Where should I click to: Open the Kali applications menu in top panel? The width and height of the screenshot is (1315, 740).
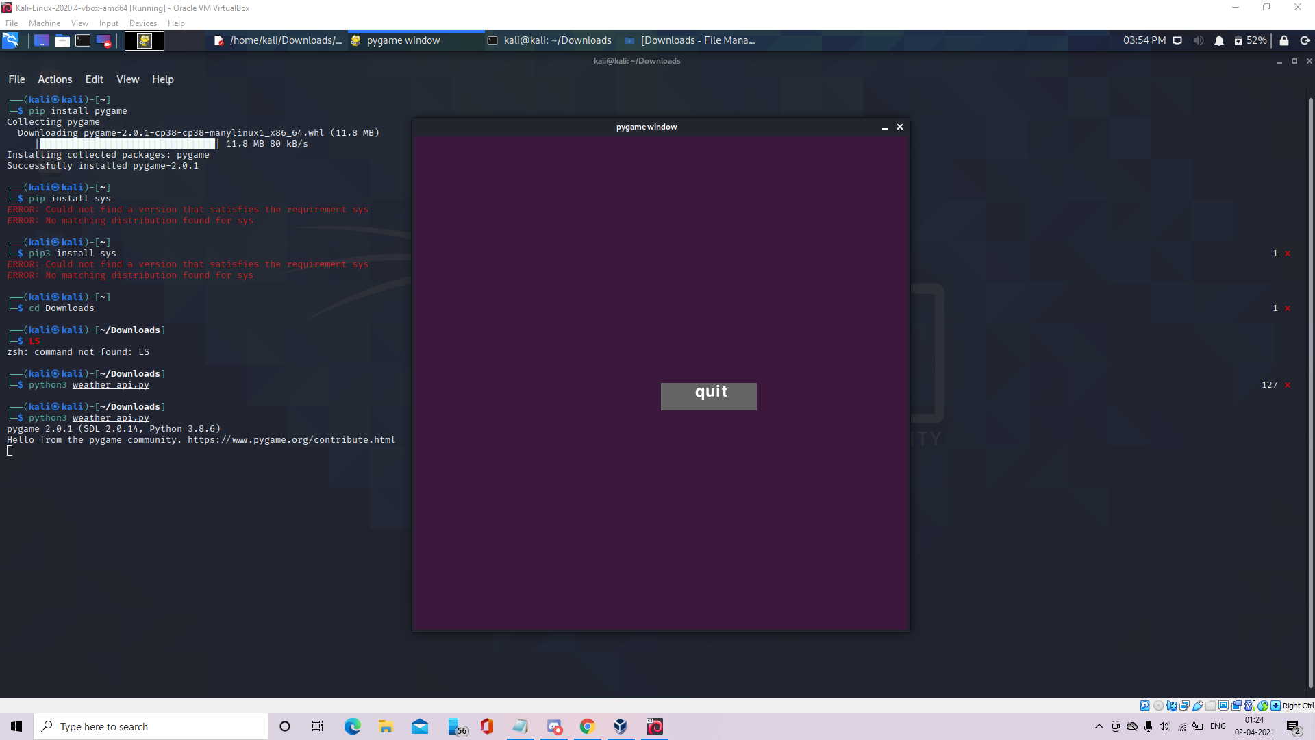click(x=11, y=40)
